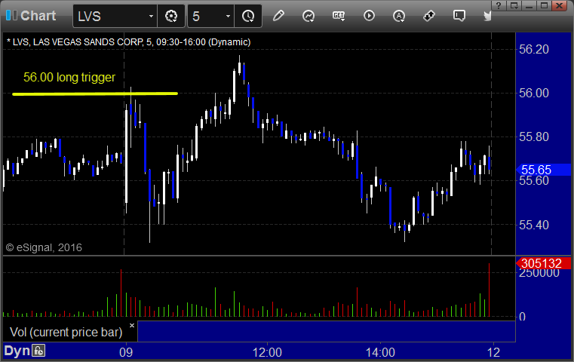Click the 55.40 price axis label
This screenshot has width=574, height=362.
534,225
